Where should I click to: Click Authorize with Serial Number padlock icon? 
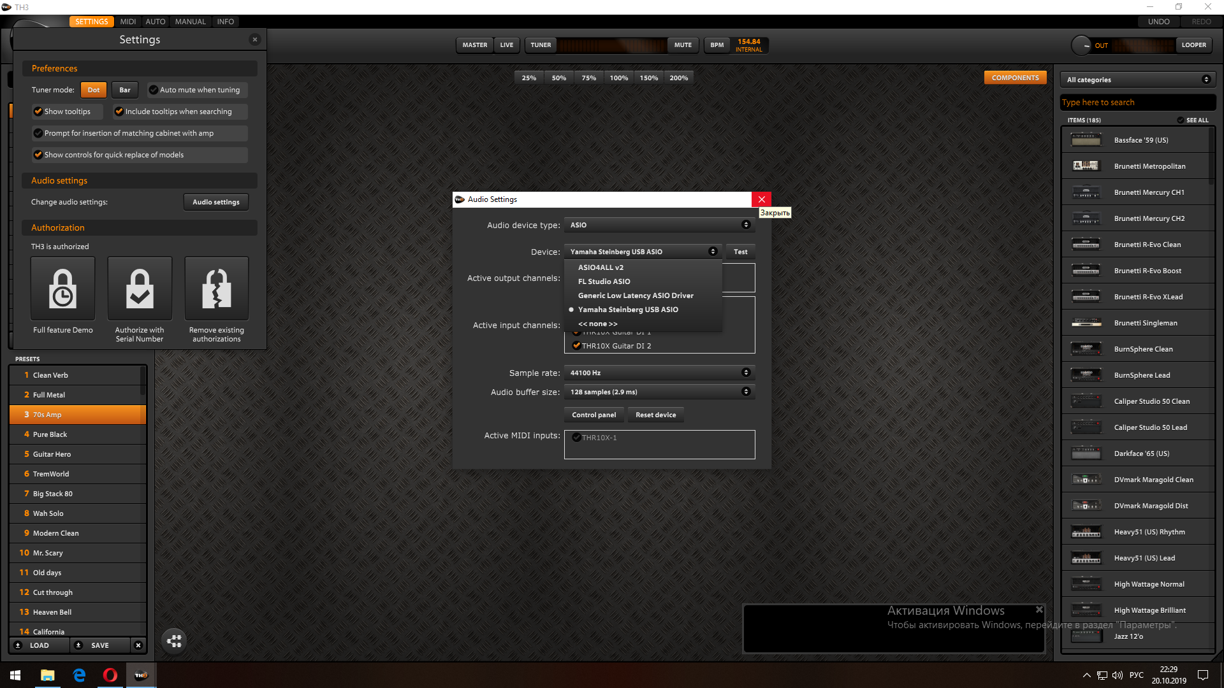(140, 289)
